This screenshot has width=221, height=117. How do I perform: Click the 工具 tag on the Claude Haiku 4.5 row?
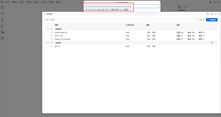coord(148,33)
